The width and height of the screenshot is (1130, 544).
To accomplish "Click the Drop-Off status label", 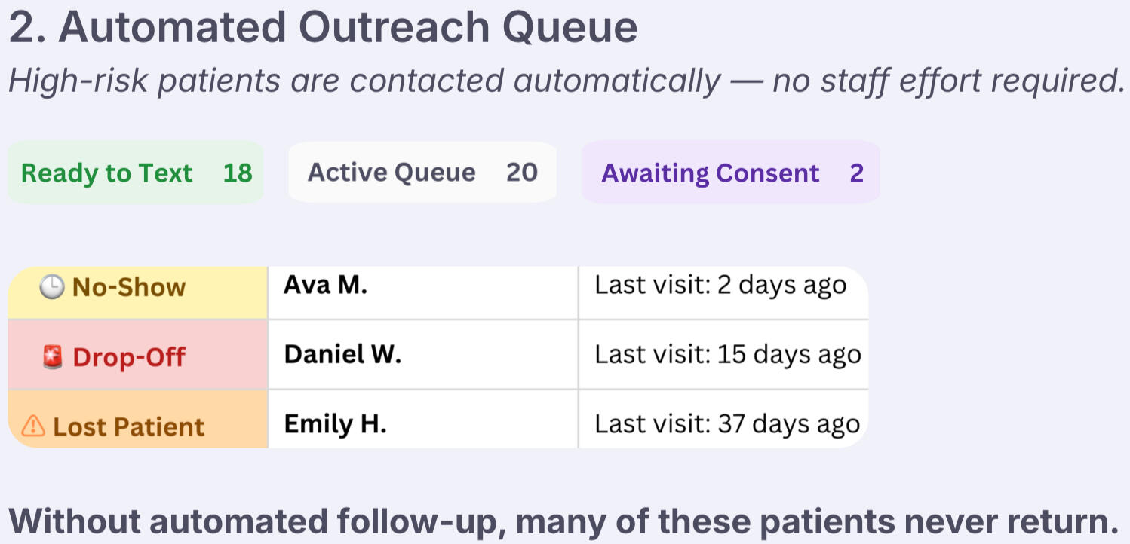I will (x=129, y=357).
